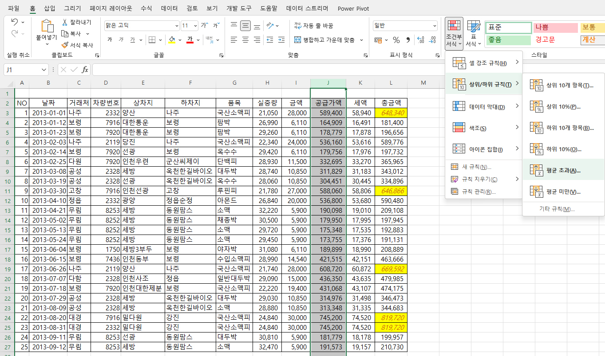Increase font size with the larger 가 icon
Image resolution: width=605 pixels, height=356 pixels.
(204, 26)
